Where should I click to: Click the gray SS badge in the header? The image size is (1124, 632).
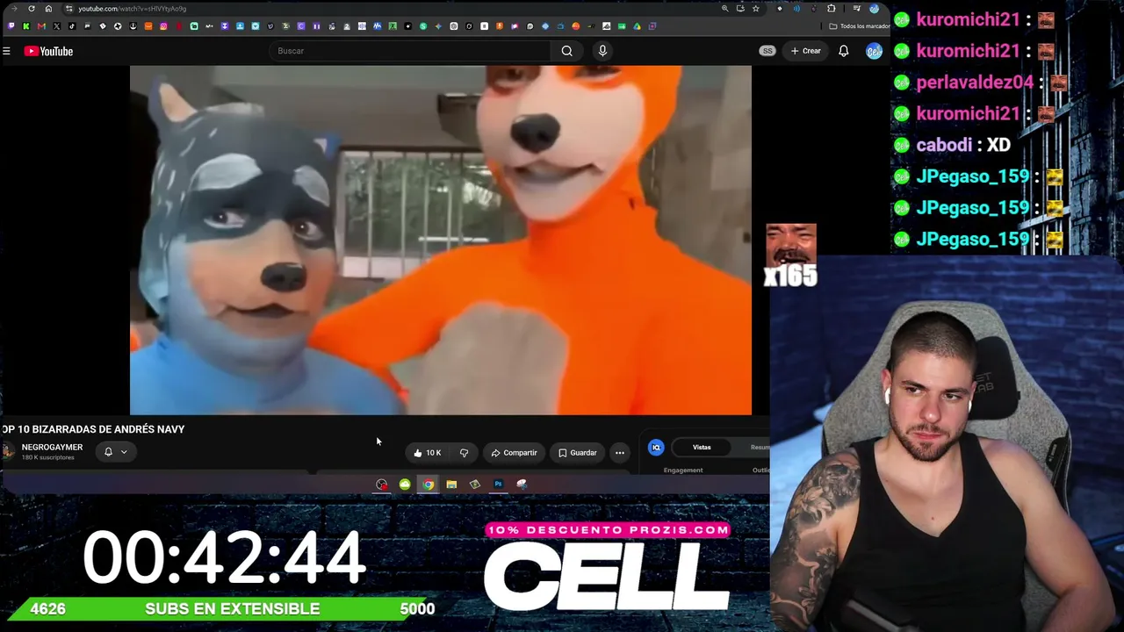coord(767,51)
